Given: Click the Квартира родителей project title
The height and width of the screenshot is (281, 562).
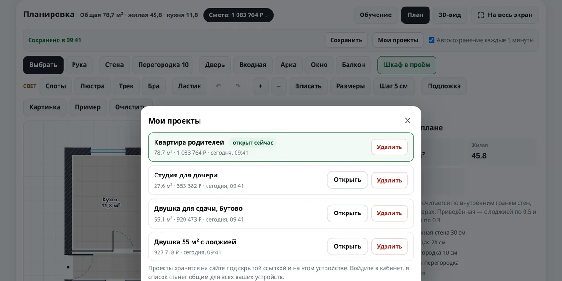Looking at the screenshot, I should click(189, 142).
